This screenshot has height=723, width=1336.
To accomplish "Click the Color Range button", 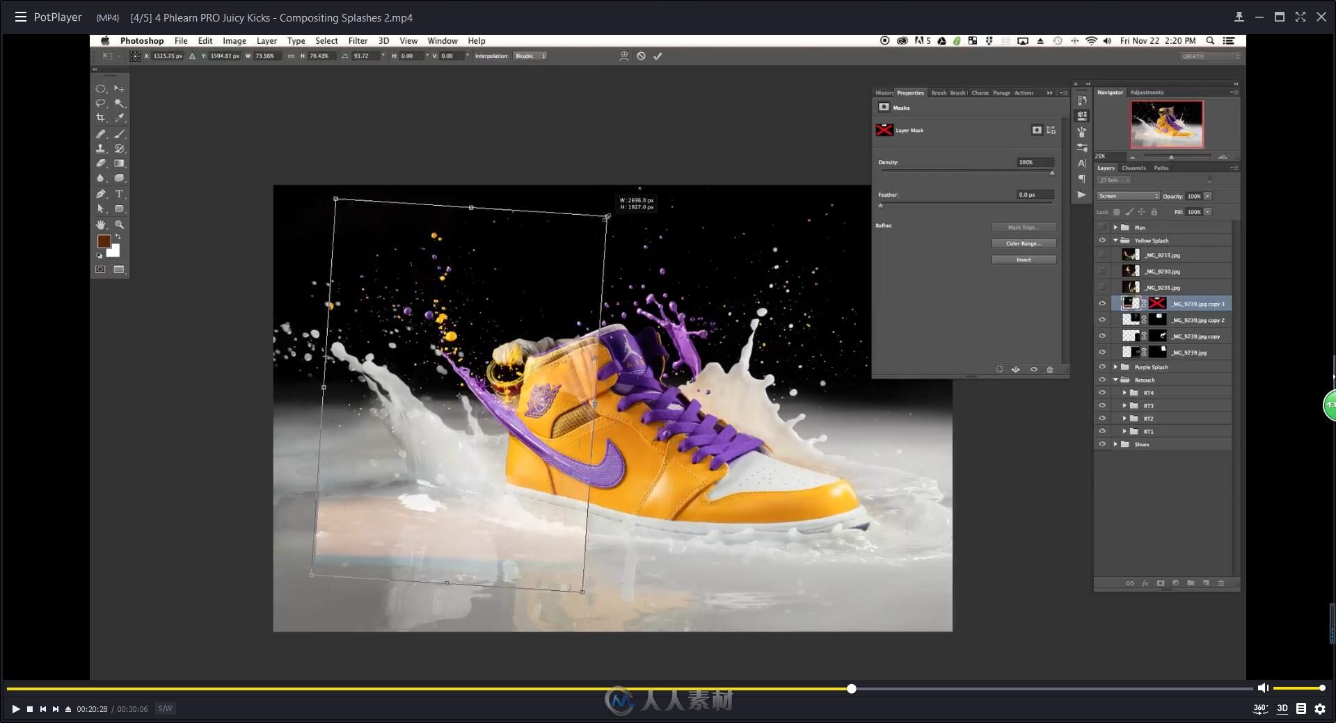I will 1024,243.
